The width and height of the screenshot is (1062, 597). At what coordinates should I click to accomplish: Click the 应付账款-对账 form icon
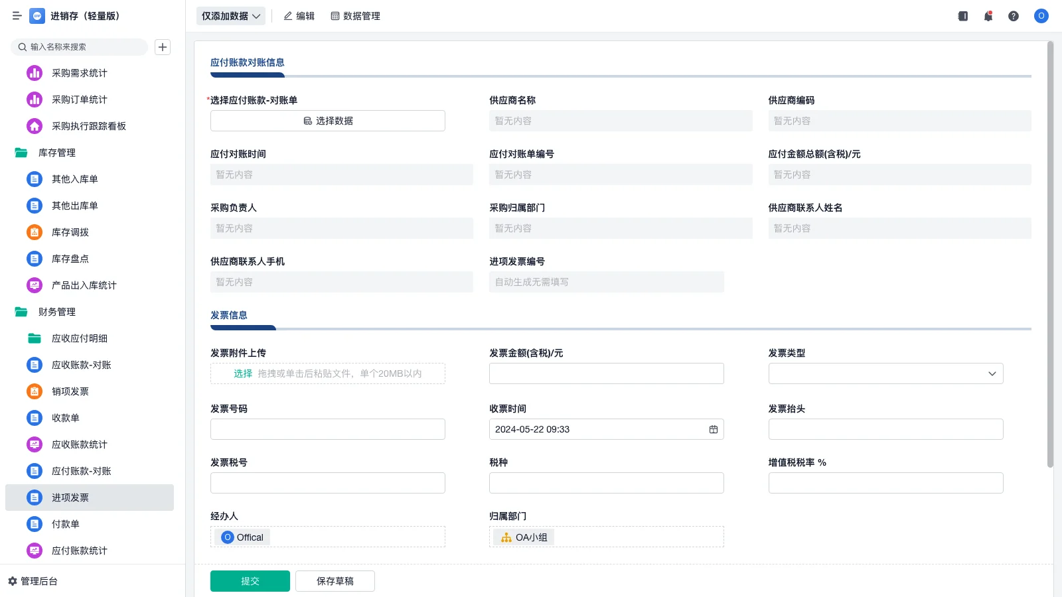(x=35, y=471)
